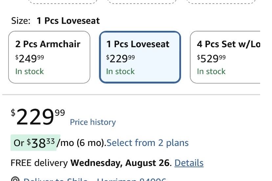
Task: Click In stock under 1 Pcs Loveseat
Action: [120, 71]
